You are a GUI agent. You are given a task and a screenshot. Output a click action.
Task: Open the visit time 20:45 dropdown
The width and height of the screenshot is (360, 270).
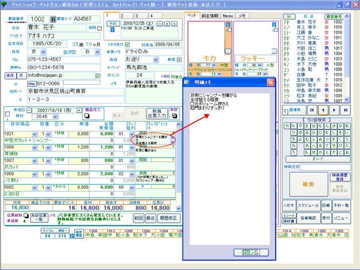(x=55, y=116)
